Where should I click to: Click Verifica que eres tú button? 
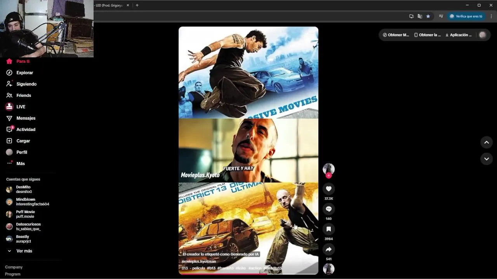click(x=466, y=16)
